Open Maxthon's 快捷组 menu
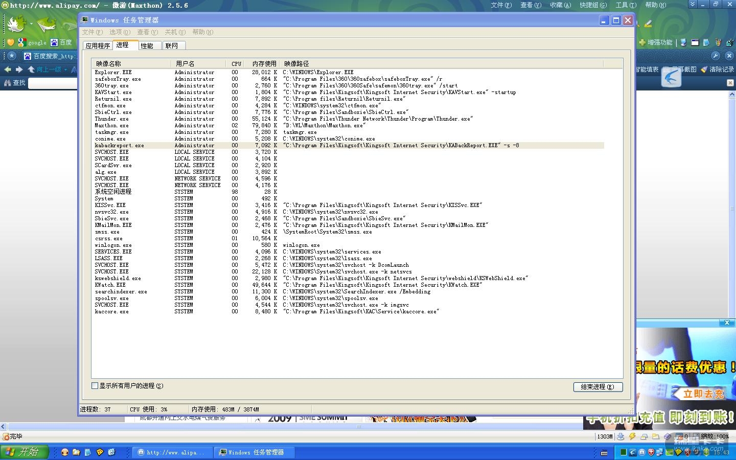This screenshot has width=736, height=460. coord(593,5)
